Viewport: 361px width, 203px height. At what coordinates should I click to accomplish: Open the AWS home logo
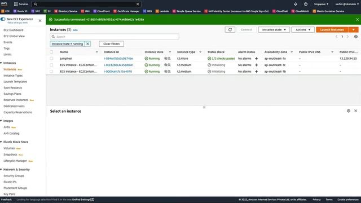pyautogui.click(x=4, y=4)
